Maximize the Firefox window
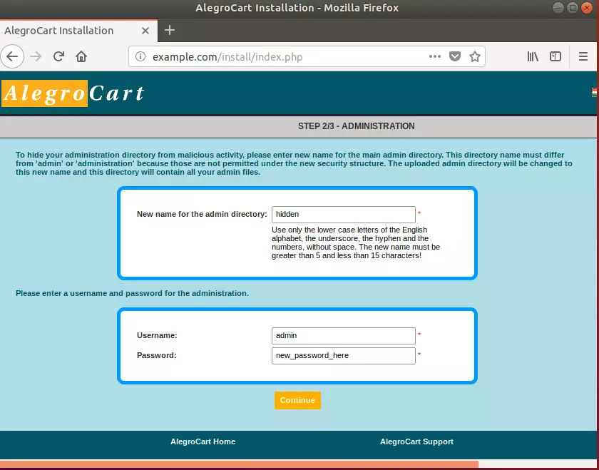The height and width of the screenshot is (470, 599). click(572, 8)
